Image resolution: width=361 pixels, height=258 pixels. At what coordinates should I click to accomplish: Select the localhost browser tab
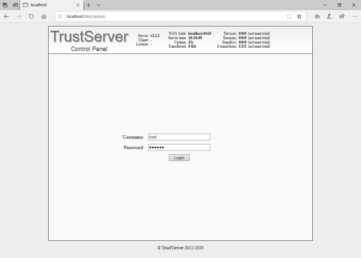point(52,5)
